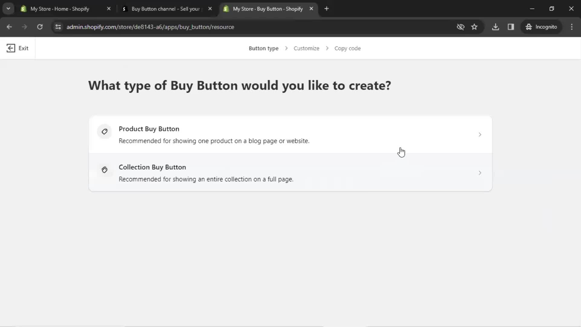Click the Shopify favicon on Home tab
Screen dimensions: 581x327
tap(23, 9)
